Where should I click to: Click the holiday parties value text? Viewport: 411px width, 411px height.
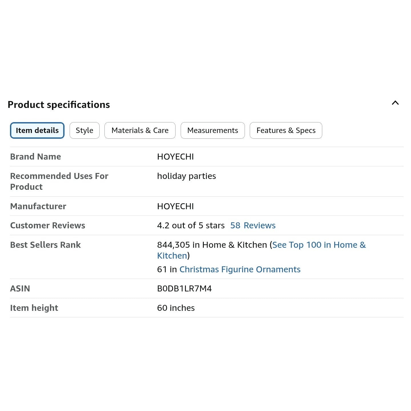click(186, 176)
